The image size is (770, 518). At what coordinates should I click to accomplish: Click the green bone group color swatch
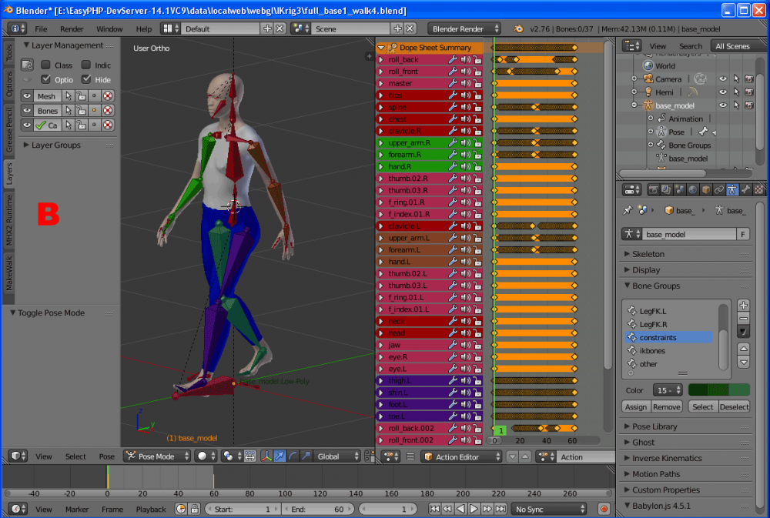(x=718, y=390)
